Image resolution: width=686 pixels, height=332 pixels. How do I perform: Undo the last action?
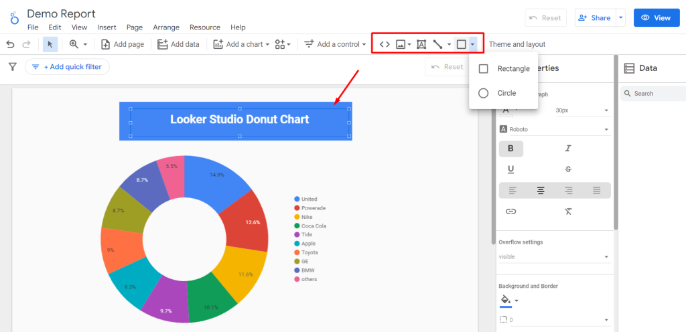[x=11, y=44]
